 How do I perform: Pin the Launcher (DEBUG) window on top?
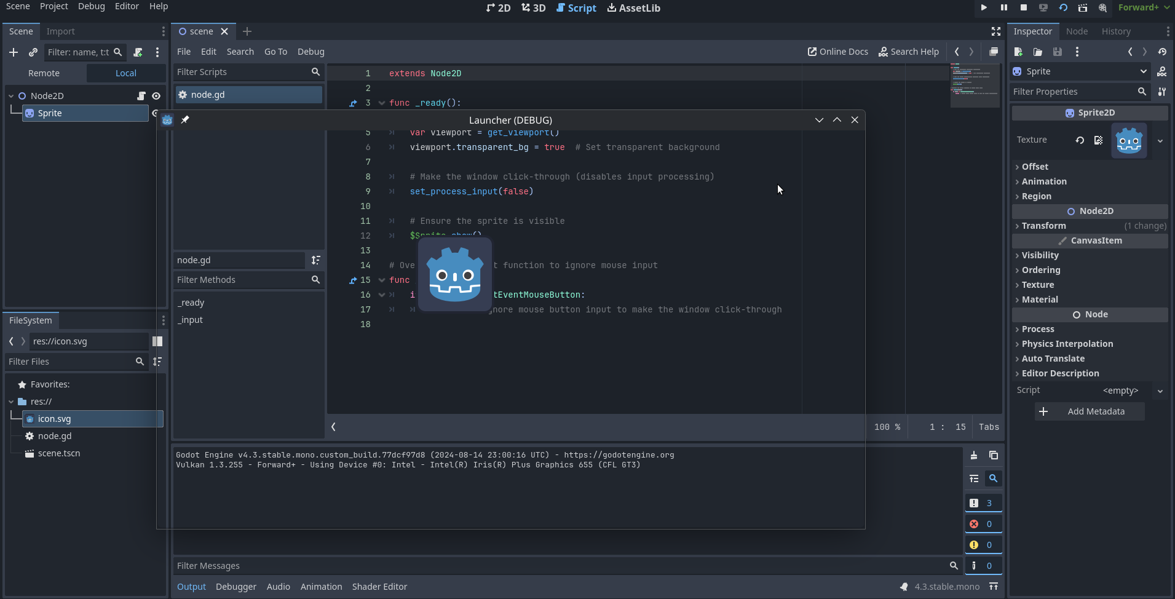pos(185,120)
